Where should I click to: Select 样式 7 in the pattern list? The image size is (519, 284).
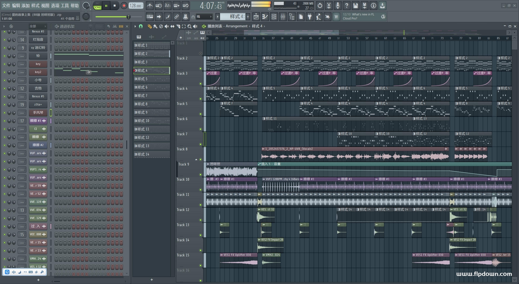click(151, 96)
